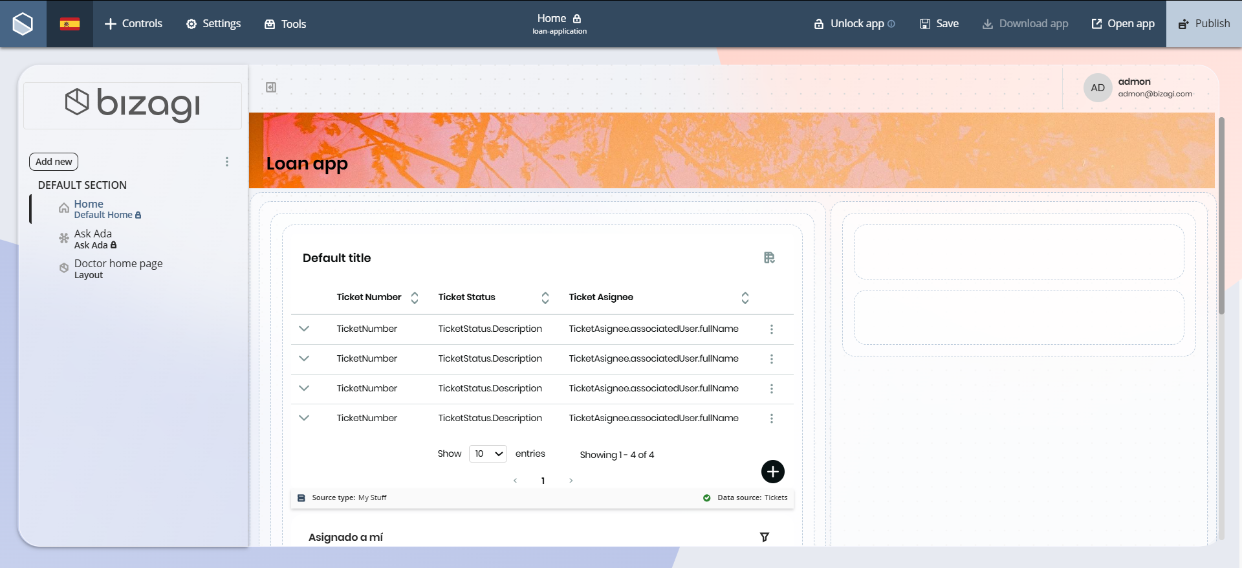Click Showing 1 - 4 of 4 text
1242x568 pixels.
pos(617,455)
